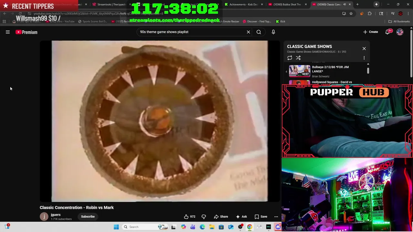Clear the search box with the X
The height and width of the screenshot is (232, 413).
point(248,32)
